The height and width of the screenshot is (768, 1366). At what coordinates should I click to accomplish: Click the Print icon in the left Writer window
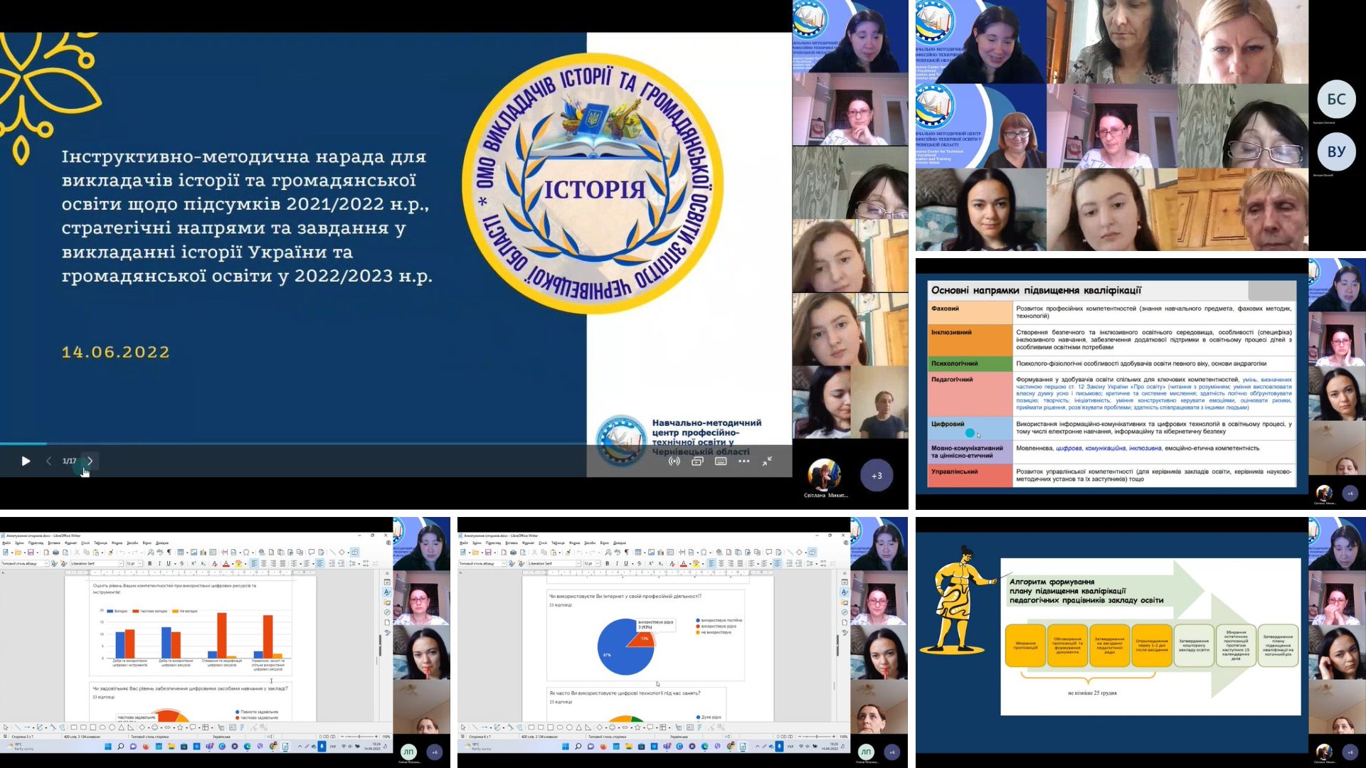(x=55, y=553)
